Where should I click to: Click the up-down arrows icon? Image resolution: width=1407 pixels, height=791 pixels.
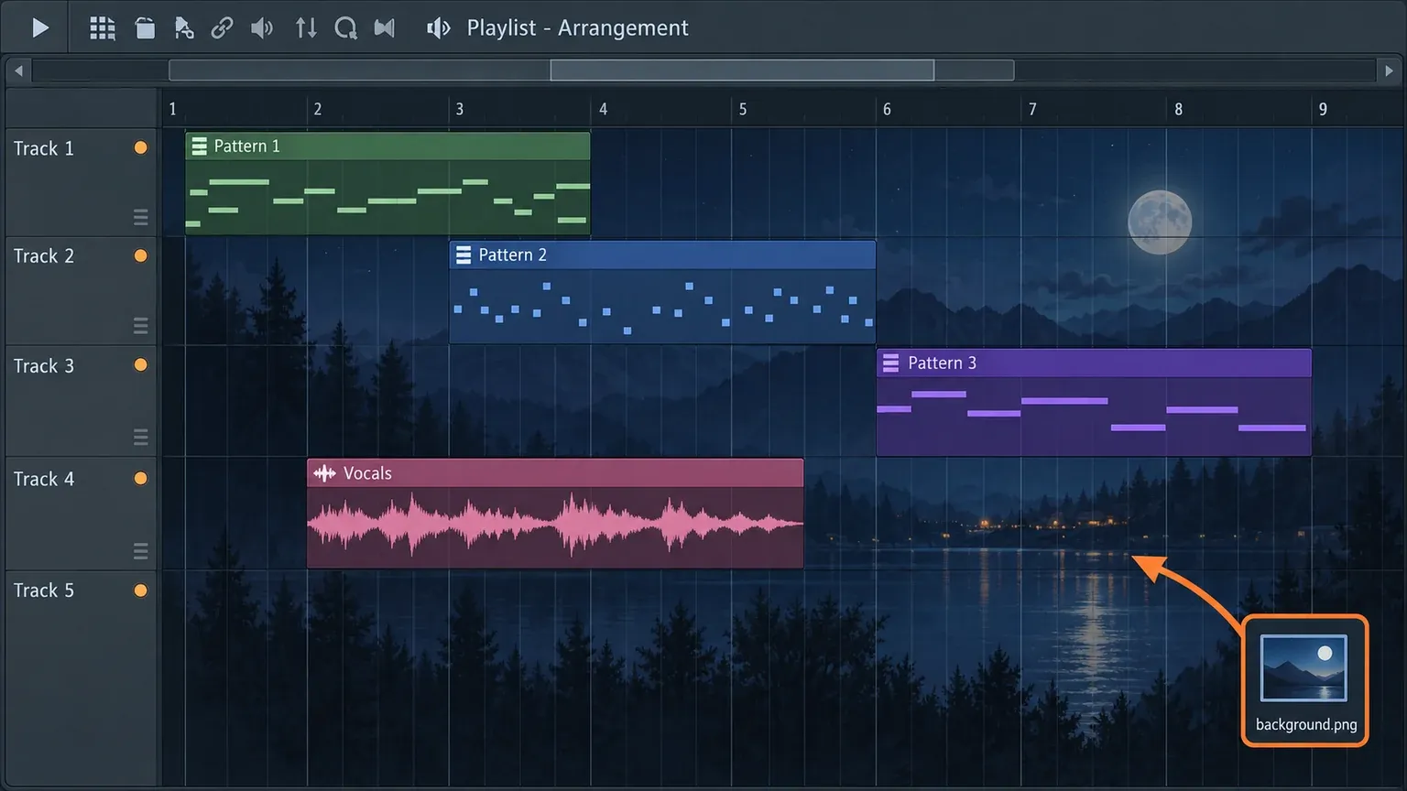pos(306,28)
